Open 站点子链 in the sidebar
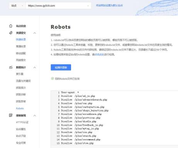Image resolution: width=178 pixels, height=148 pixels. pos(21,136)
